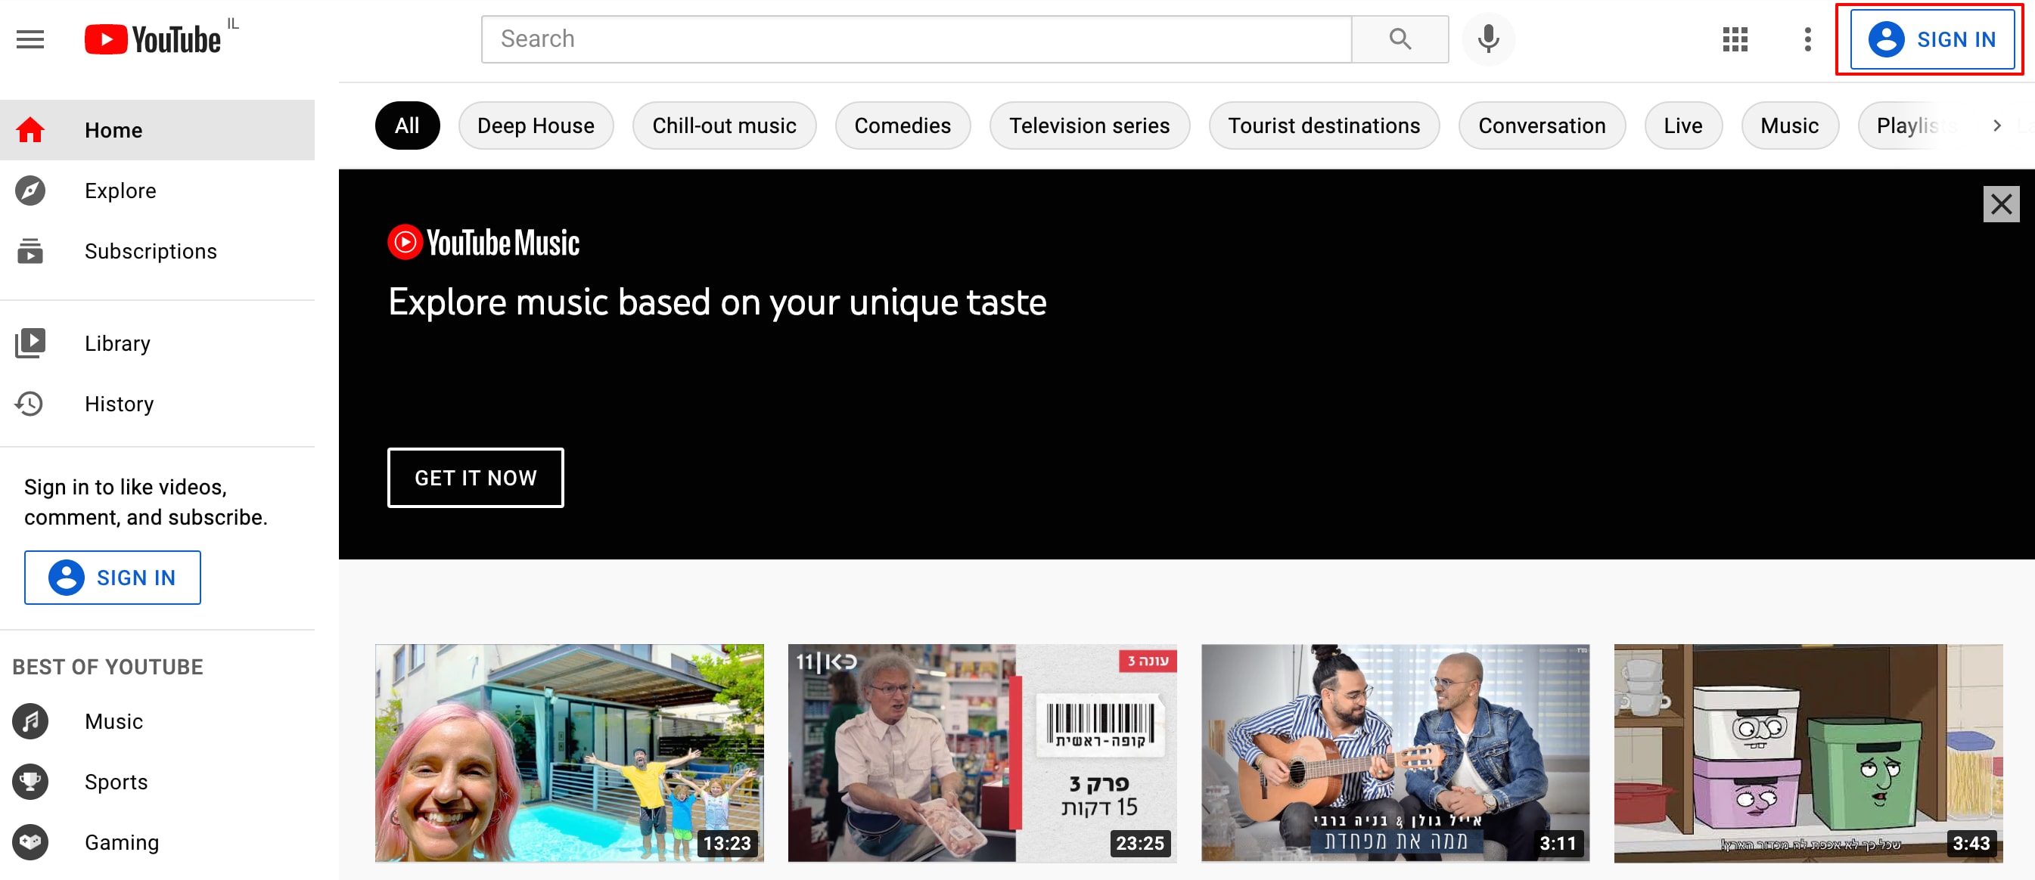Click the Library icon
This screenshot has height=880, width=2035.
[30, 343]
